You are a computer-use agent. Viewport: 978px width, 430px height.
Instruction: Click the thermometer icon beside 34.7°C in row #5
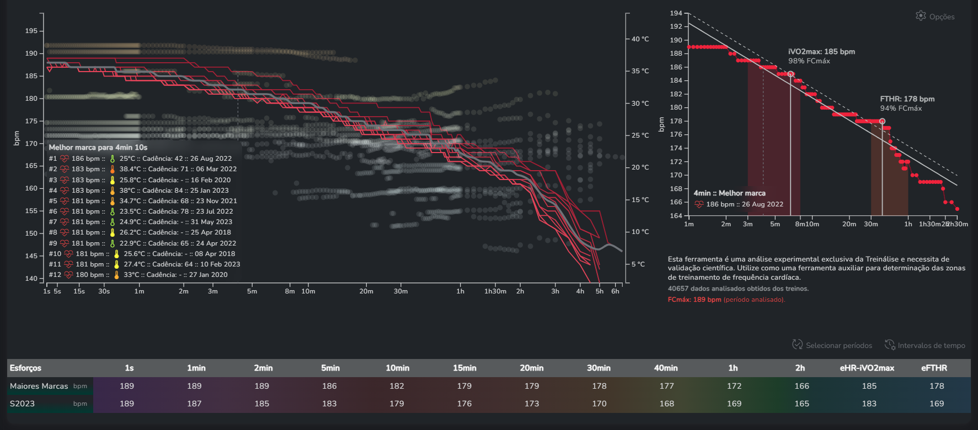(113, 201)
